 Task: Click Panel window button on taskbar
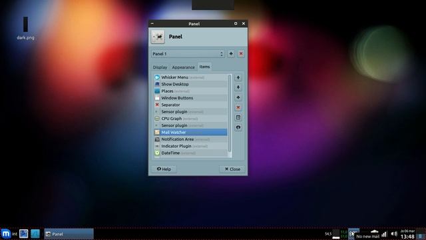(69, 234)
